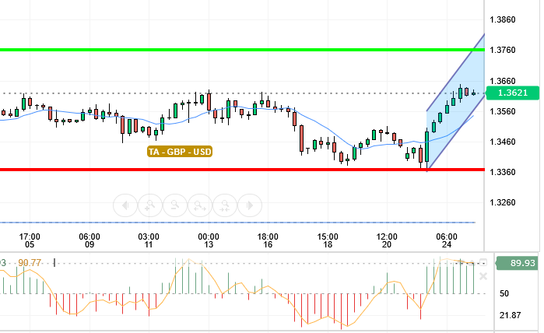
Task: Close the indicator pane with X
Action: point(483,276)
